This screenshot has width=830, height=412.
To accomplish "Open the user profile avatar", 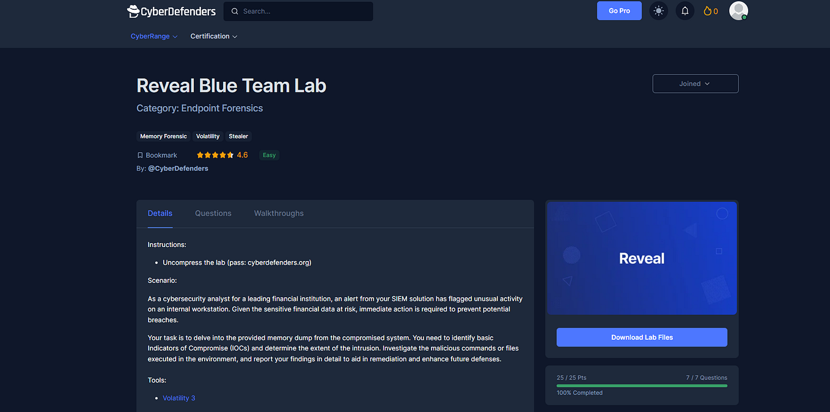I will pos(738,11).
